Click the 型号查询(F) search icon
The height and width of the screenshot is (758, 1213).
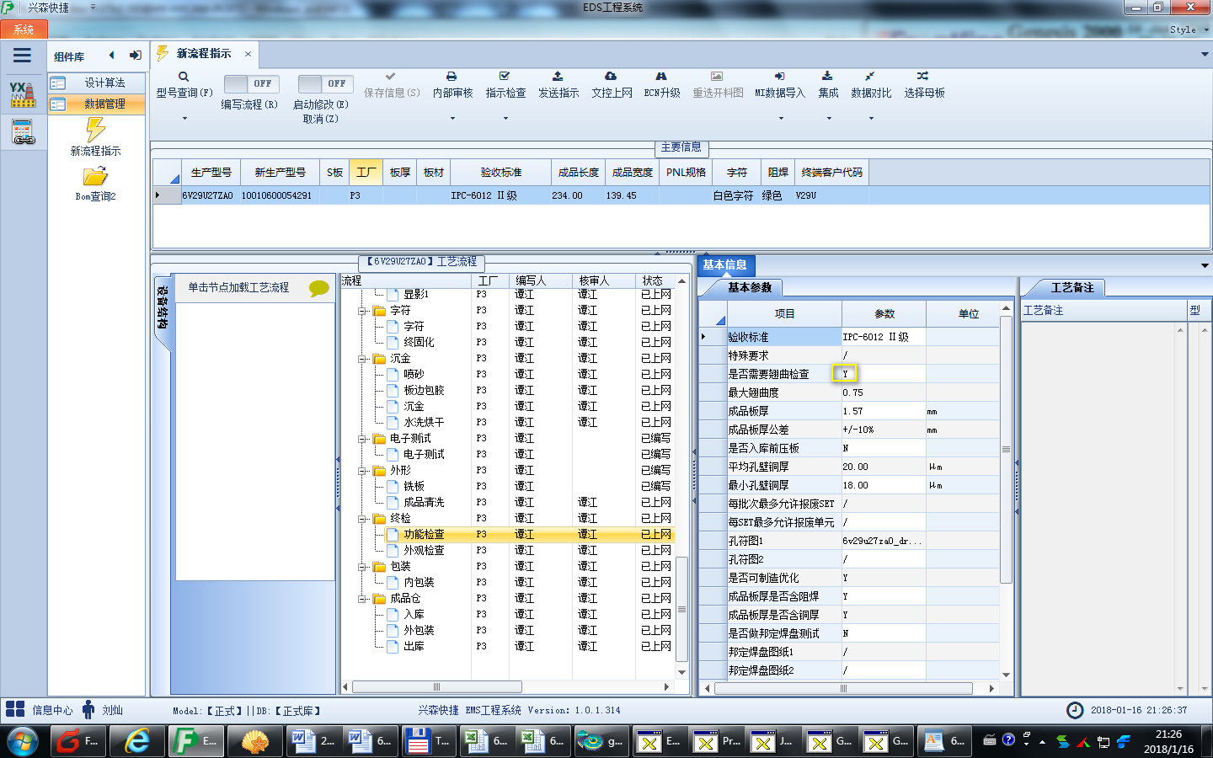tap(184, 77)
